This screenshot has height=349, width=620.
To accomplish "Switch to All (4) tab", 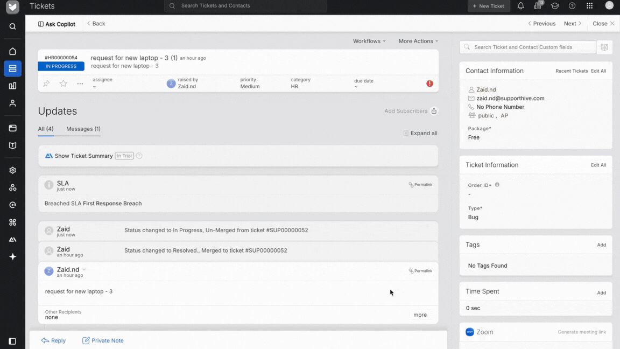I will point(45,129).
